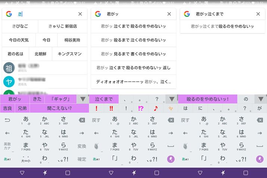This screenshot has width=267, height=178.
Task: Tap the undo arrow key on the left keyboard
Action: 7,120
